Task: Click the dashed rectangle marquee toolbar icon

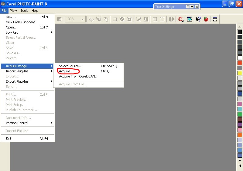Action: (x=115, y=19)
